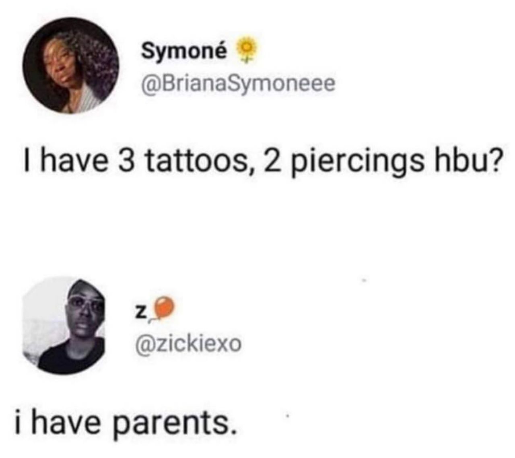Open zickiexo's profile picture
The image size is (515, 458).
(x=64, y=326)
